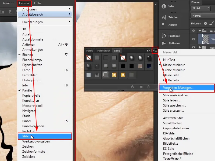The height and width of the screenshot is (161, 215).
Task: Switch to the Farbe tab
Action: tap(90, 50)
